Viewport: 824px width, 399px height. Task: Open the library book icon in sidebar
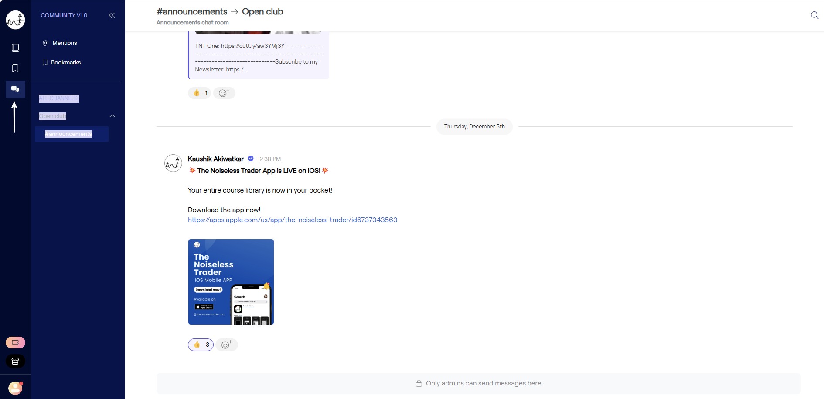[x=15, y=48]
